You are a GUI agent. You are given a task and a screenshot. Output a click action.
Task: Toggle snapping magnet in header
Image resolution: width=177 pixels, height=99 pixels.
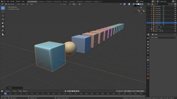tap(74, 4)
